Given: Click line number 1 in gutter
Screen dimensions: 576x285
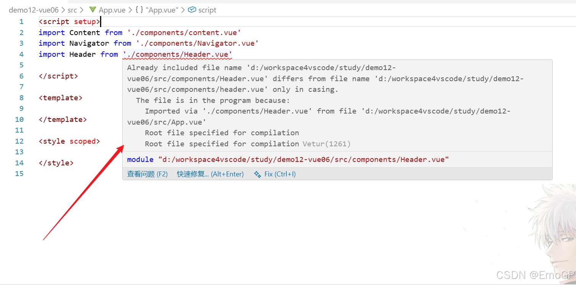Looking at the screenshot, I should click(x=21, y=22).
